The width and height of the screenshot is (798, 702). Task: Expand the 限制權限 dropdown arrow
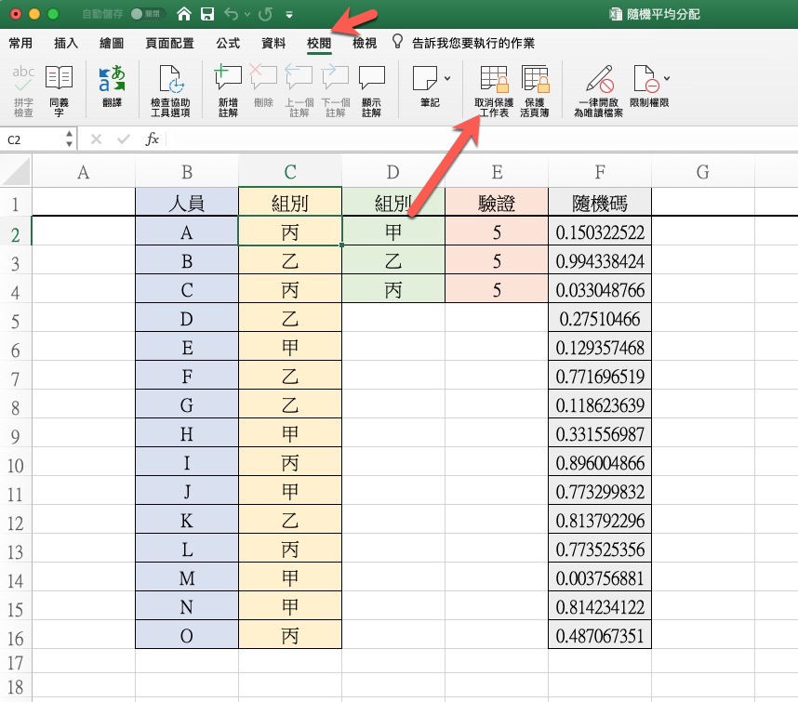click(x=666, y=77)
